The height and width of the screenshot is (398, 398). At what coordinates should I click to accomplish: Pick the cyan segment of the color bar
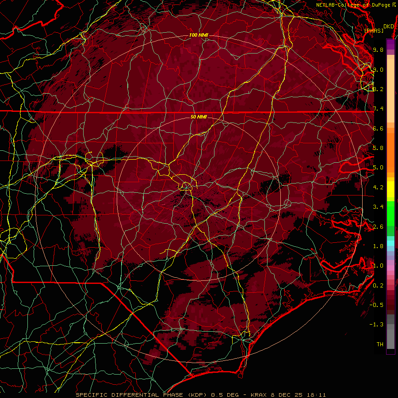[390, 243]
